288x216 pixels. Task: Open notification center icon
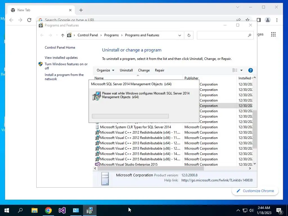tap(279, 211)
